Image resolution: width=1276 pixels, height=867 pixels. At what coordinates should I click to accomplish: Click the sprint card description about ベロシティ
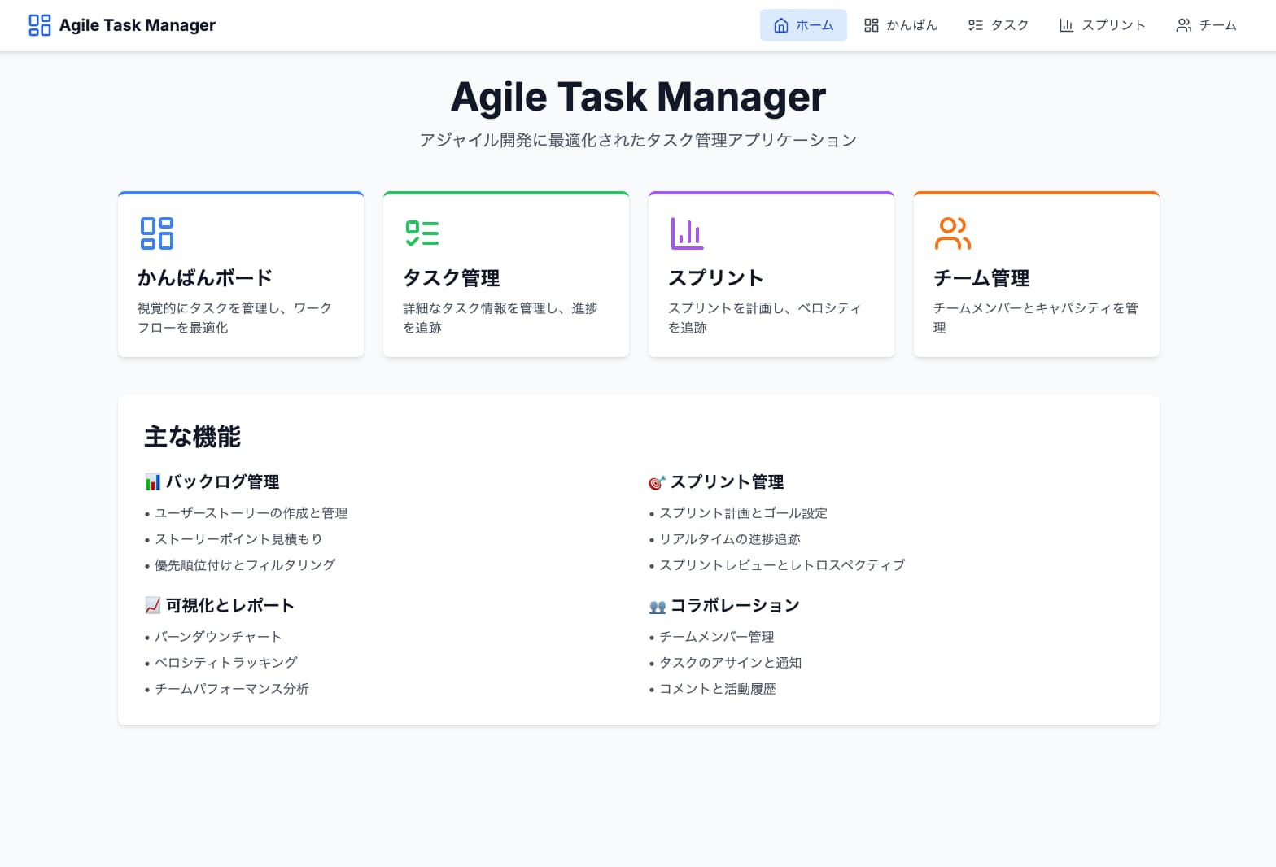coord(765,318)
